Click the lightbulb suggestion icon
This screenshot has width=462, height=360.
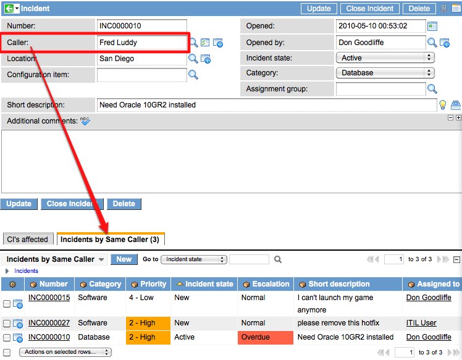442,105
